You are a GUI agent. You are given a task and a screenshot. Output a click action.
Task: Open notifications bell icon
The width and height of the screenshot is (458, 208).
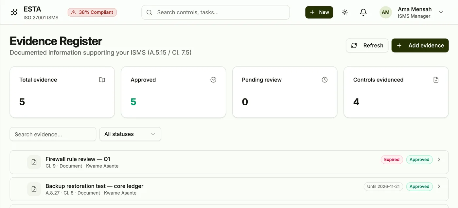tap(363, 12)
